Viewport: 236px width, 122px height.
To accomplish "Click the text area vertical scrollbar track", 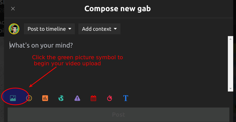I will click(x=231, y=64).
